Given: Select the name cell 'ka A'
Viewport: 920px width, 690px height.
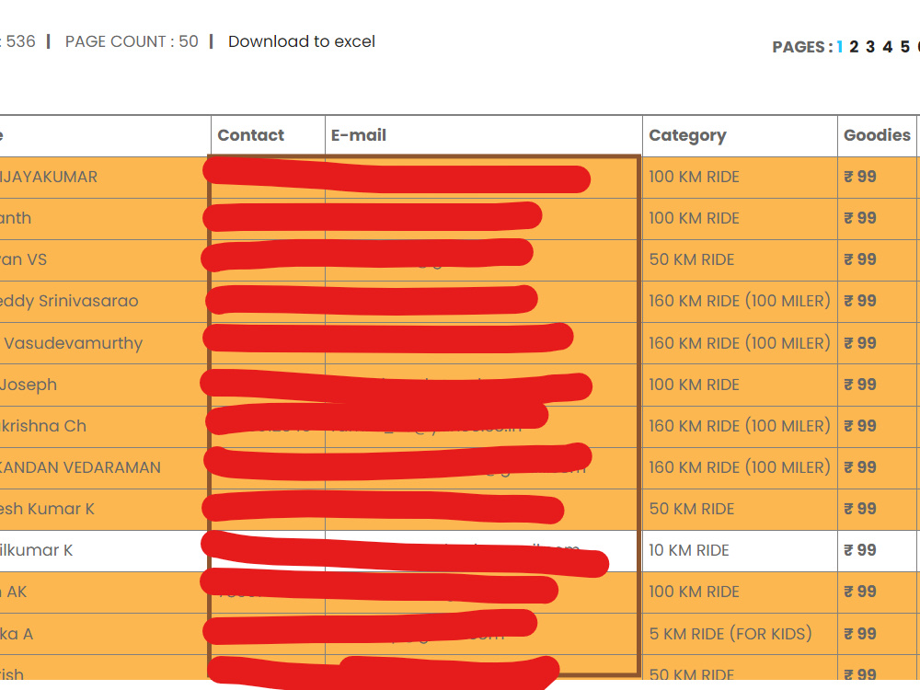Looking at the screenshot, I should coord(17,634).
